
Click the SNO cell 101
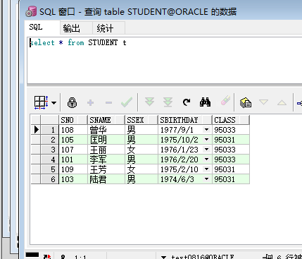tap(73, 159)
